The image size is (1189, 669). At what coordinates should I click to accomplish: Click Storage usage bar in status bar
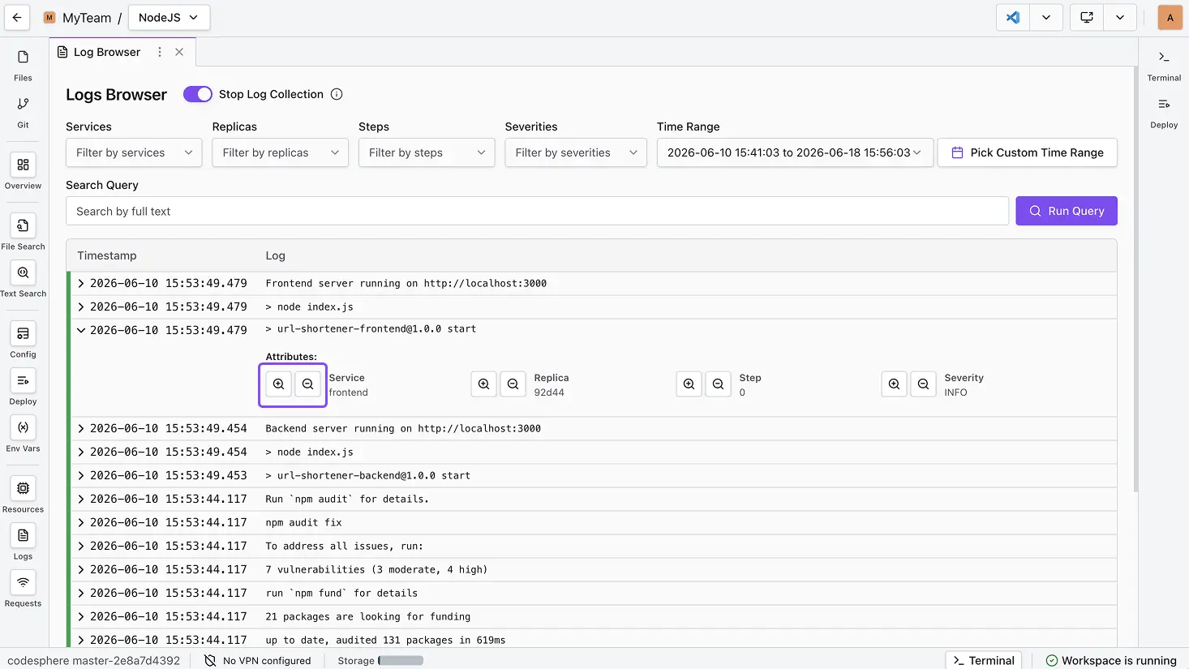point(401,660)
